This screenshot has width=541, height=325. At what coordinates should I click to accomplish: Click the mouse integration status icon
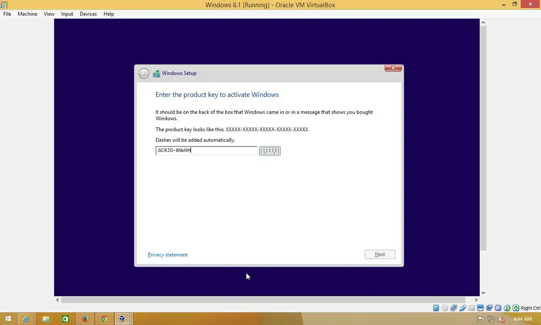507,308
